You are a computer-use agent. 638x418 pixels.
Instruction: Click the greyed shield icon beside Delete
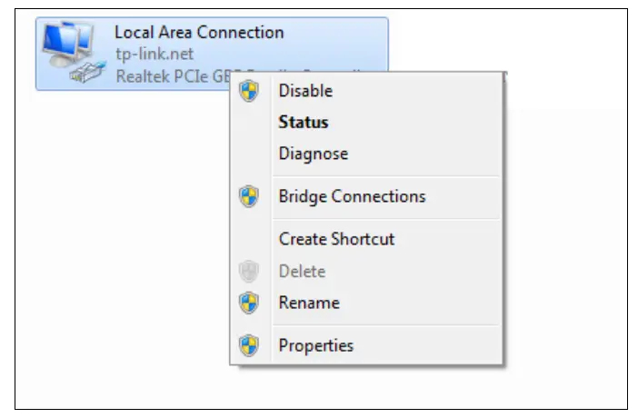coord(249,271)
